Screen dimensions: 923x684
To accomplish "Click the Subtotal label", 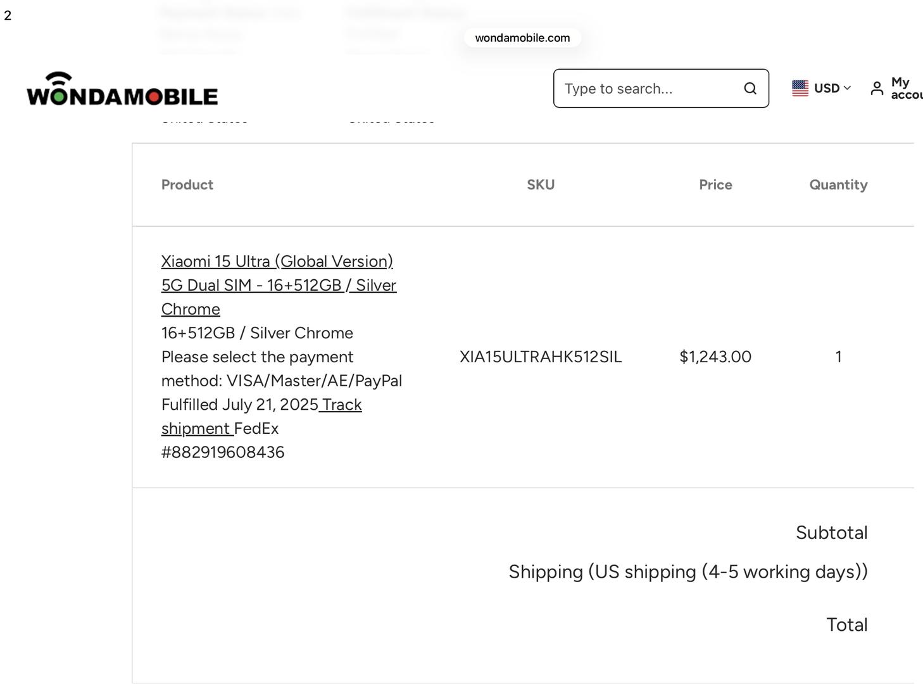I will (x=831, y=533).
